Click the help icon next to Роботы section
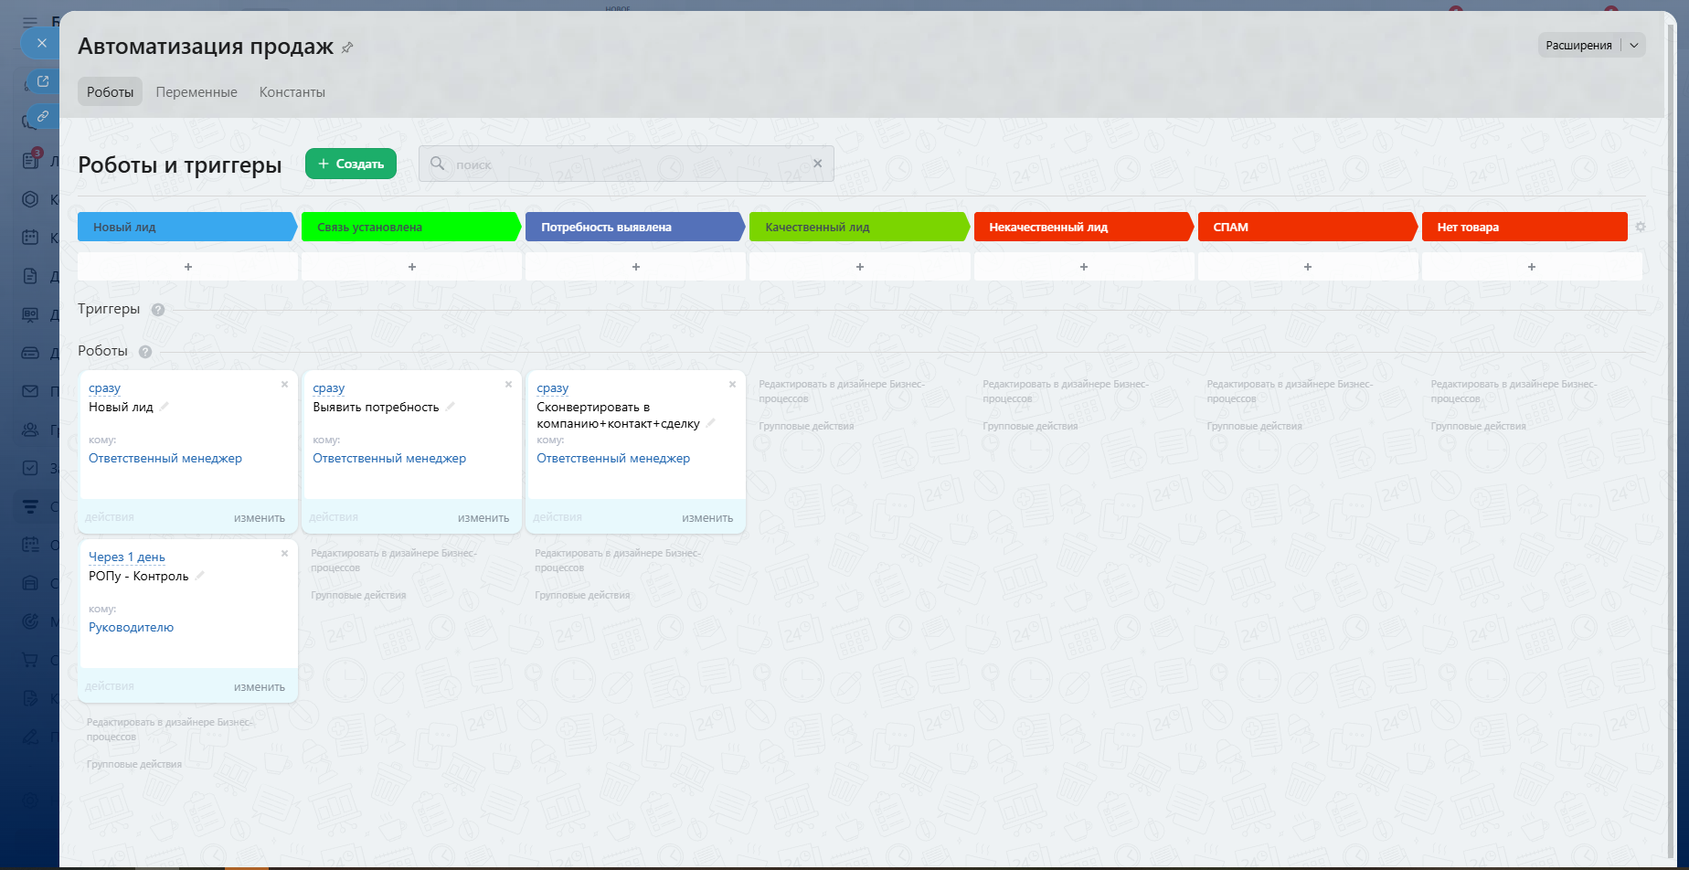 [x=145, y=352]
